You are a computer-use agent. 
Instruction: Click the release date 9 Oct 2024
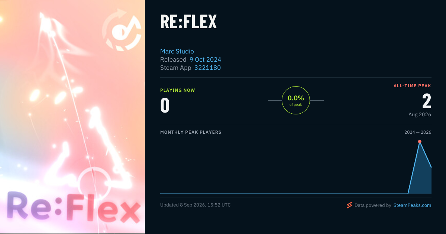[205, 59]
